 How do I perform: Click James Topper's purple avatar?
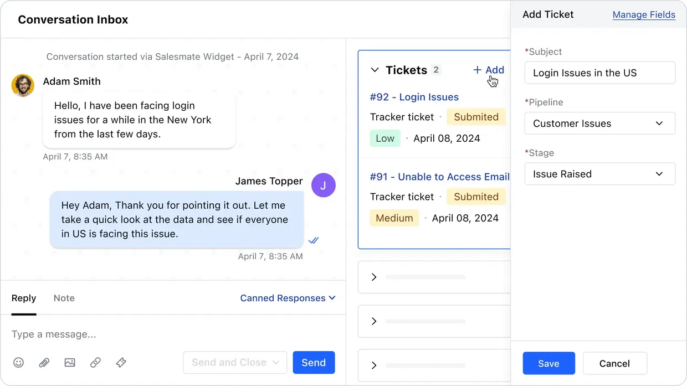coord(324,185)
